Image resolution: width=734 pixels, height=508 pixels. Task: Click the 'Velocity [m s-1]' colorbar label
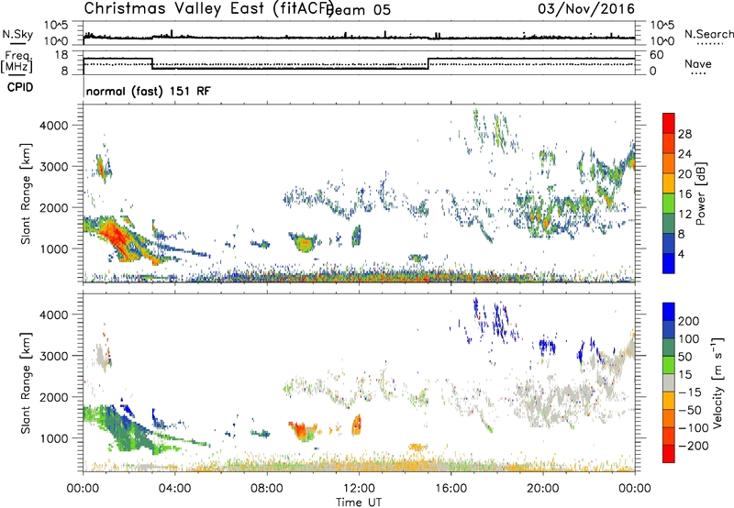pyautogui.click(x=717, y=383)
